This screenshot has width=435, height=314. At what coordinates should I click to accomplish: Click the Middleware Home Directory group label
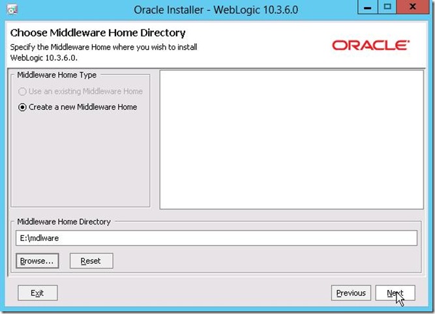(x=64, y=221)
